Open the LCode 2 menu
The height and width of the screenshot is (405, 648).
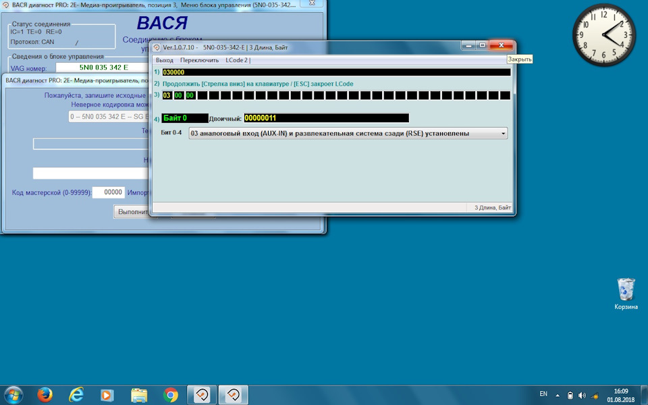click(x=236, y=60)
